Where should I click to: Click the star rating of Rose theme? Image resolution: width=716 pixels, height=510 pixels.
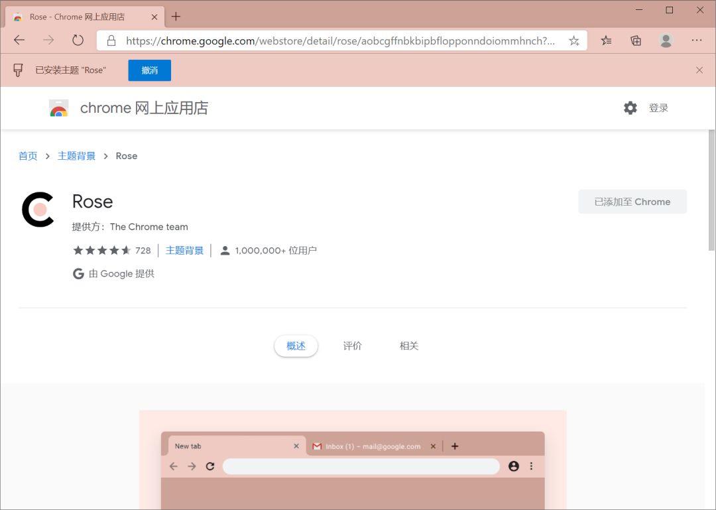tap(102, 250)
